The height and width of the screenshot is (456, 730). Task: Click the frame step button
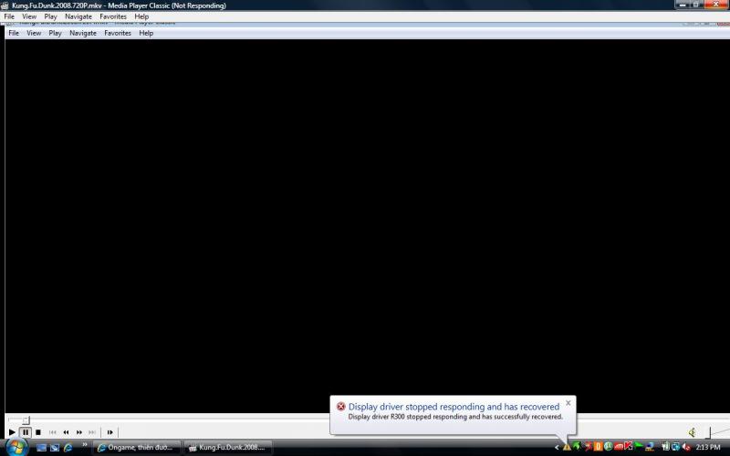(x=110, y=432)
